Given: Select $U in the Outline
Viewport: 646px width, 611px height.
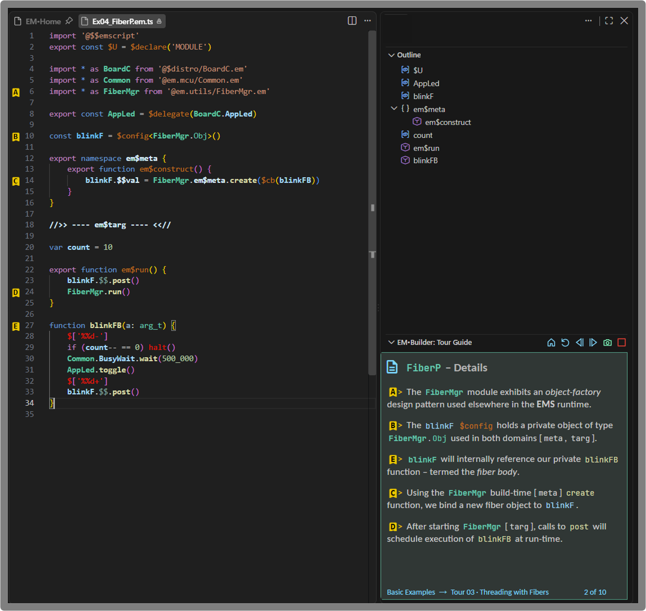Looking at the screenshot, I should pyautogui.click(x=418, y=70).
